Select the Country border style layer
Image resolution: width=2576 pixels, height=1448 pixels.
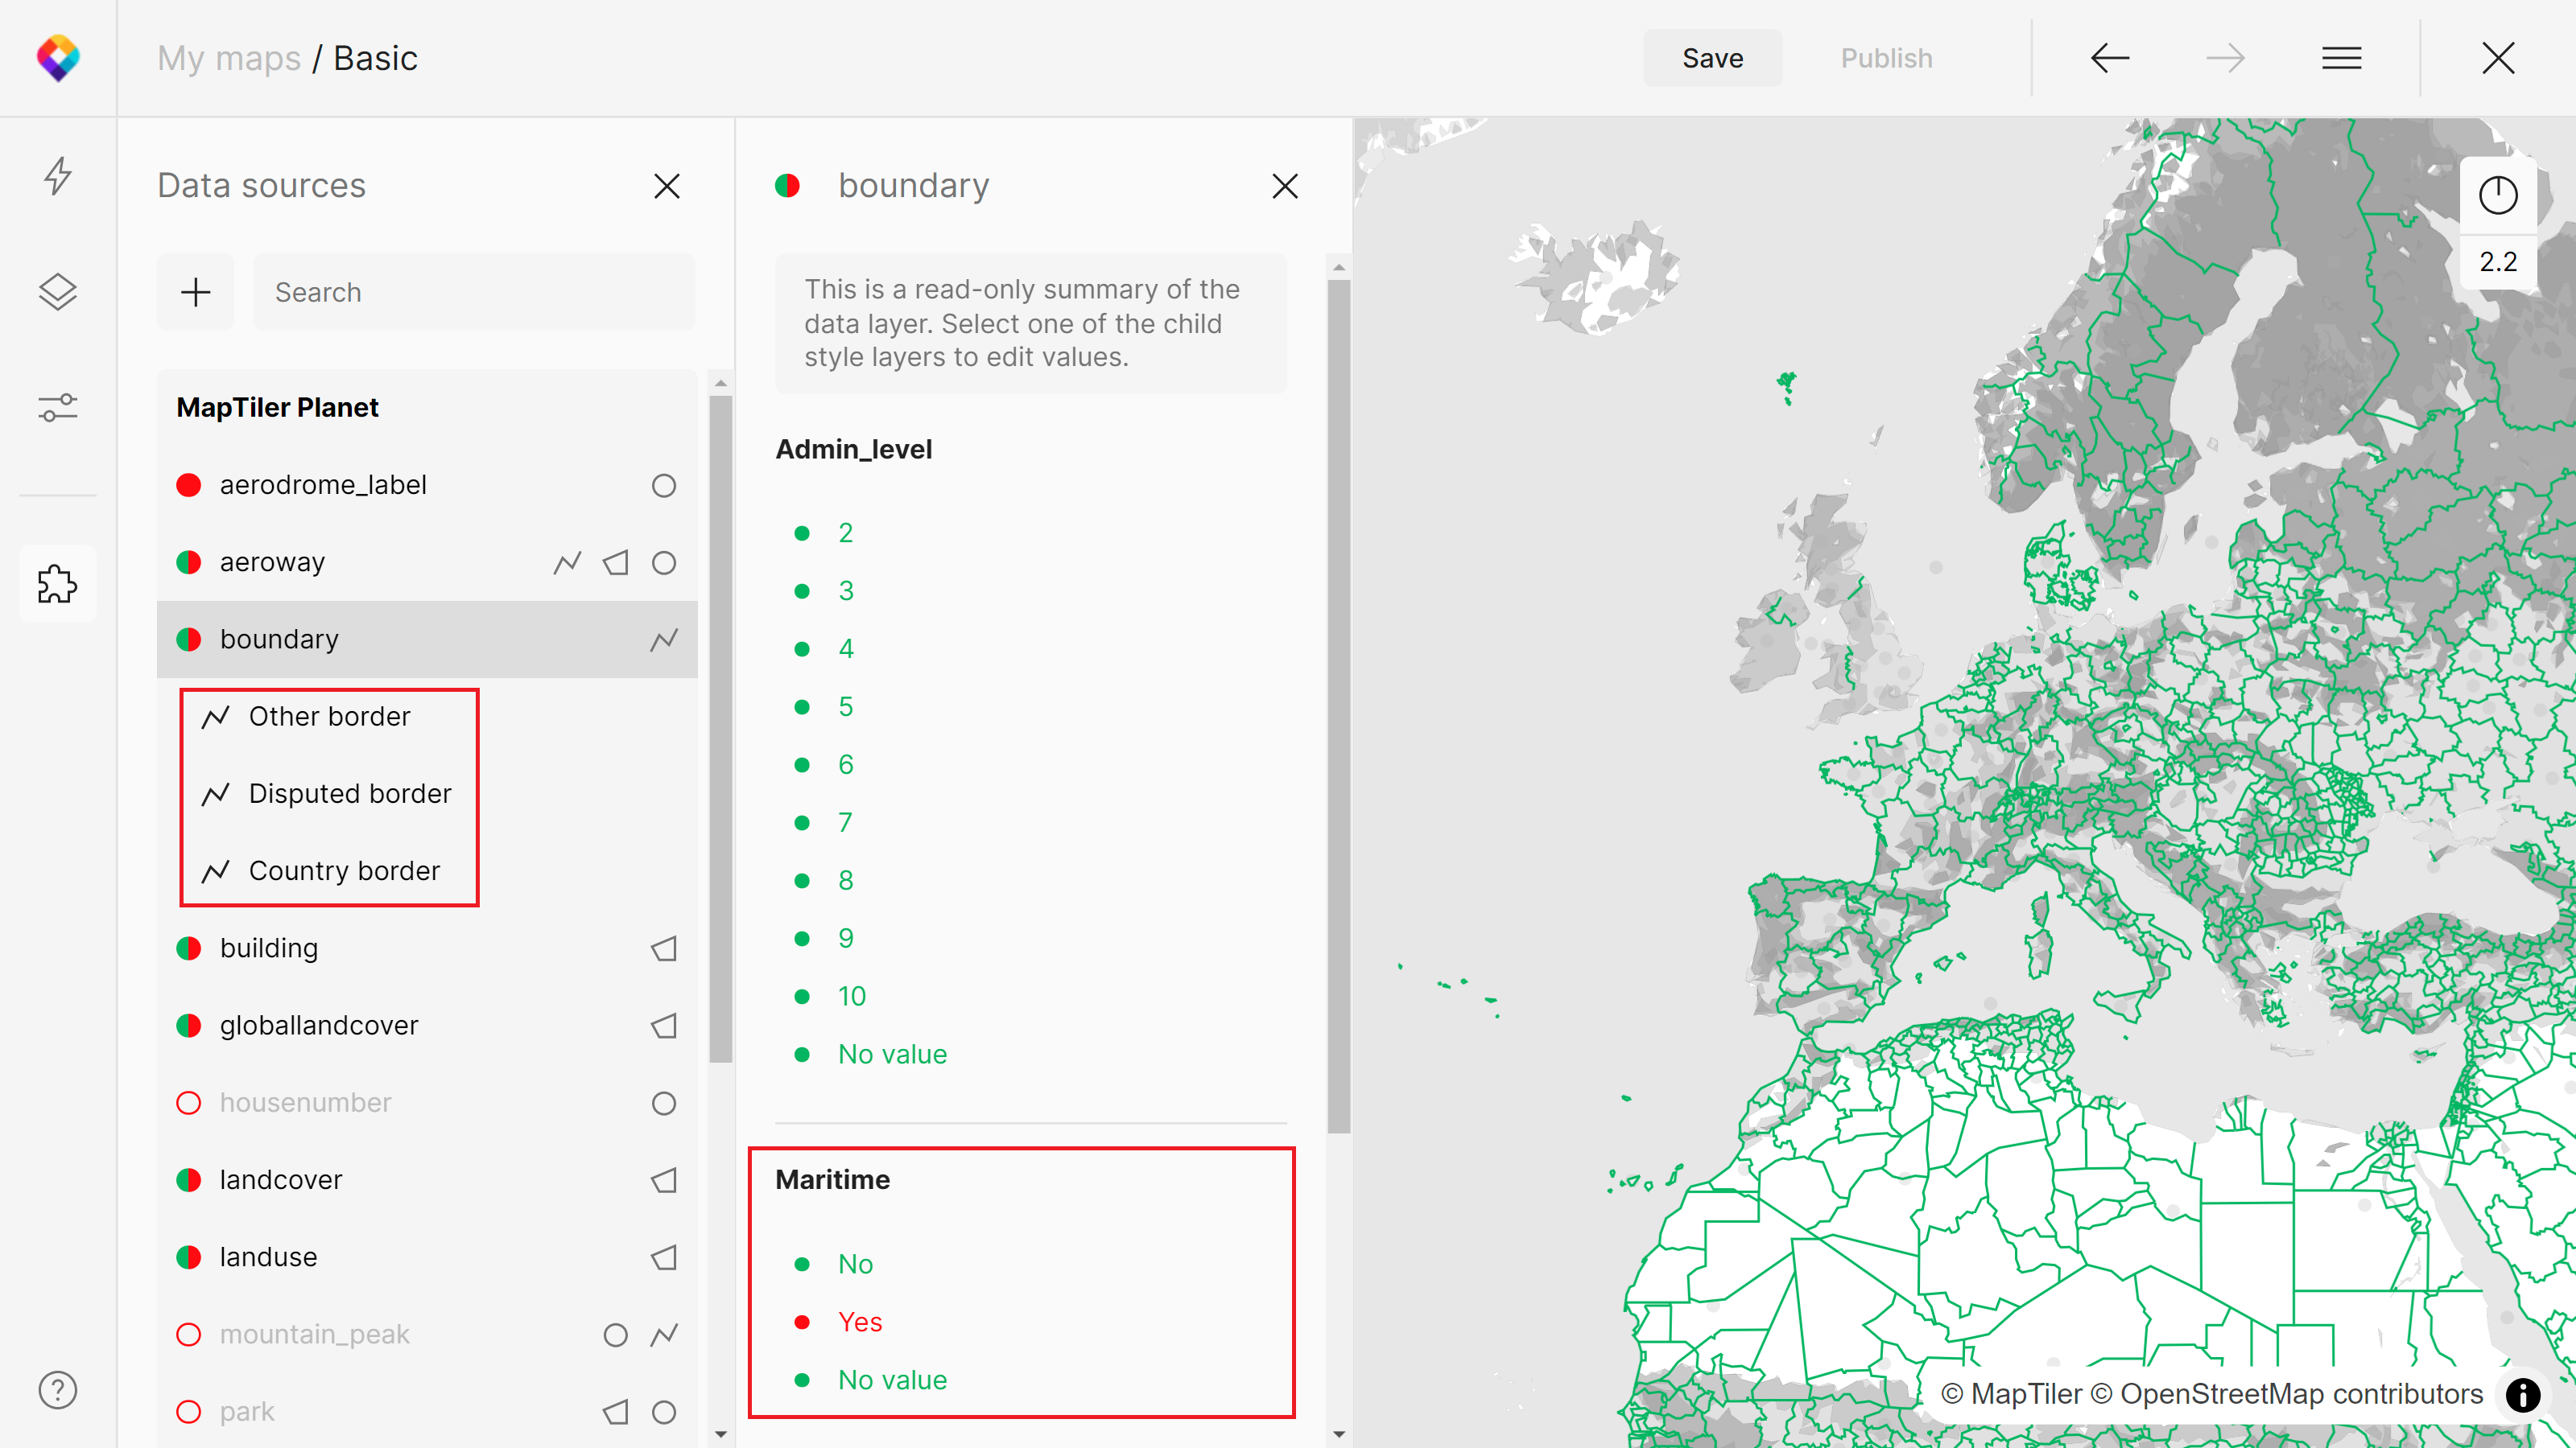point(344,871)
